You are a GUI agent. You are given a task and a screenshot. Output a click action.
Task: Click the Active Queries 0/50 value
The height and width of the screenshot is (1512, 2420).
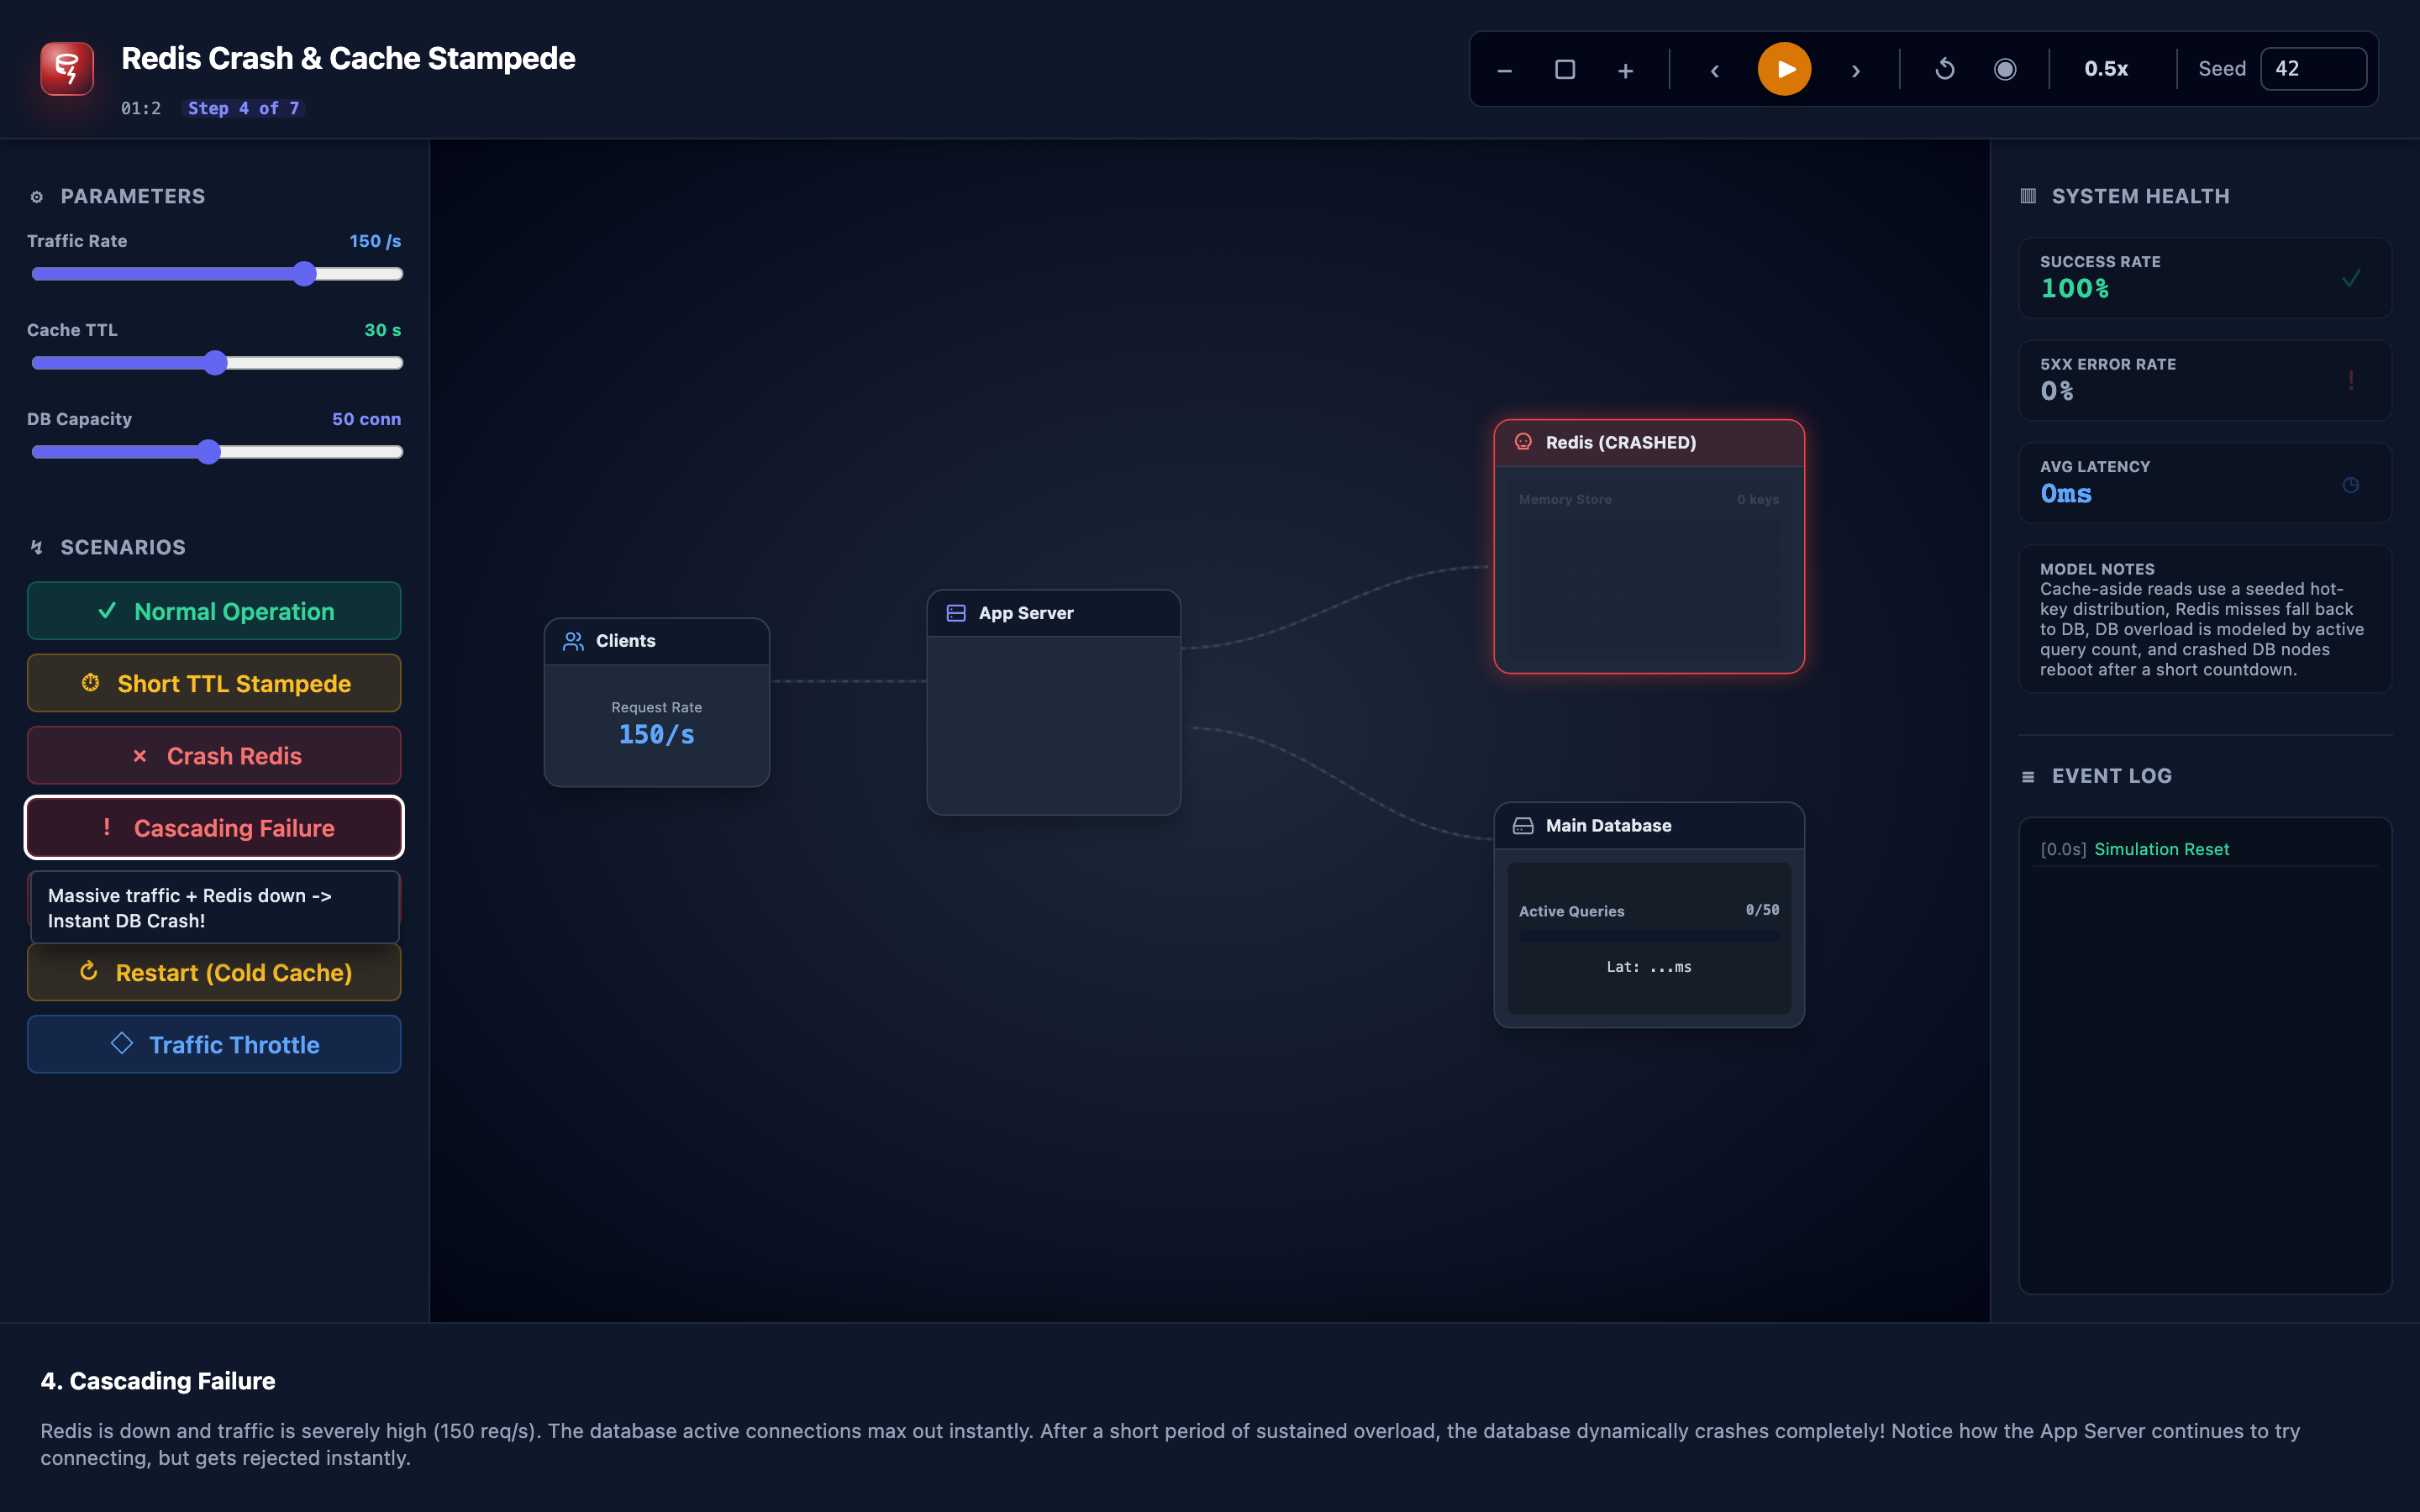(x=1762, y=910)
